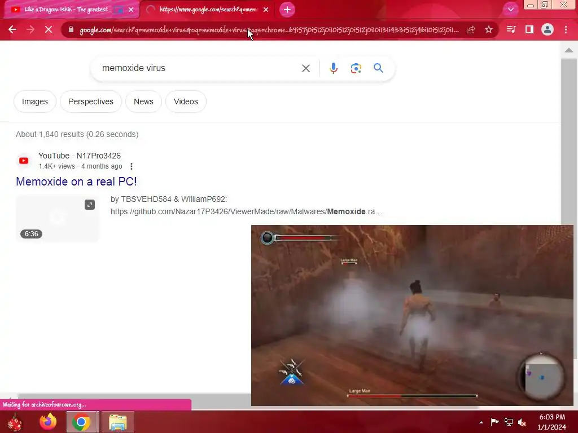The height and width of the screenshot is (433, 578).
Task: Select Chrome in taskbar
Action: point(81,422)
